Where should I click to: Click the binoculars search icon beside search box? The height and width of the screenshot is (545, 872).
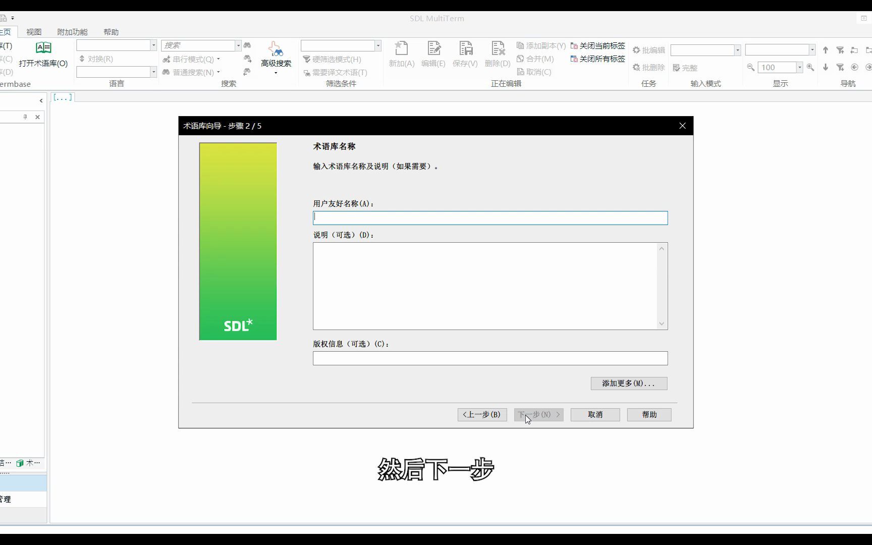tap(247, 45)
